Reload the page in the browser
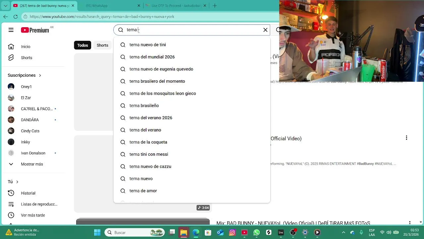Viewport: 424px width, 239px height. click(16, 17)
